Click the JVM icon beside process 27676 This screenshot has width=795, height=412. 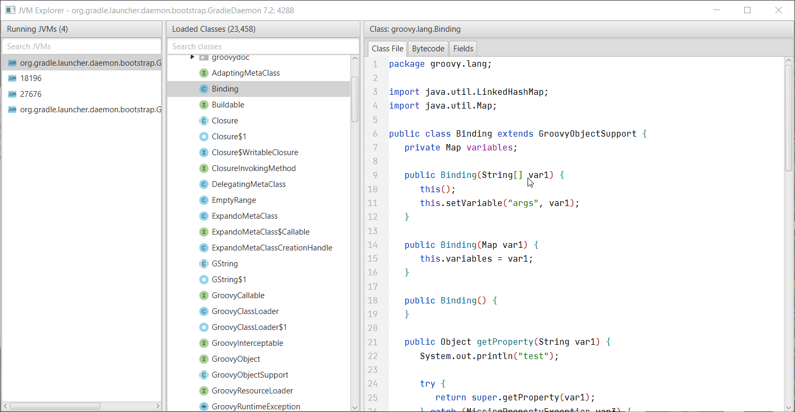click(x=12, y=94)
